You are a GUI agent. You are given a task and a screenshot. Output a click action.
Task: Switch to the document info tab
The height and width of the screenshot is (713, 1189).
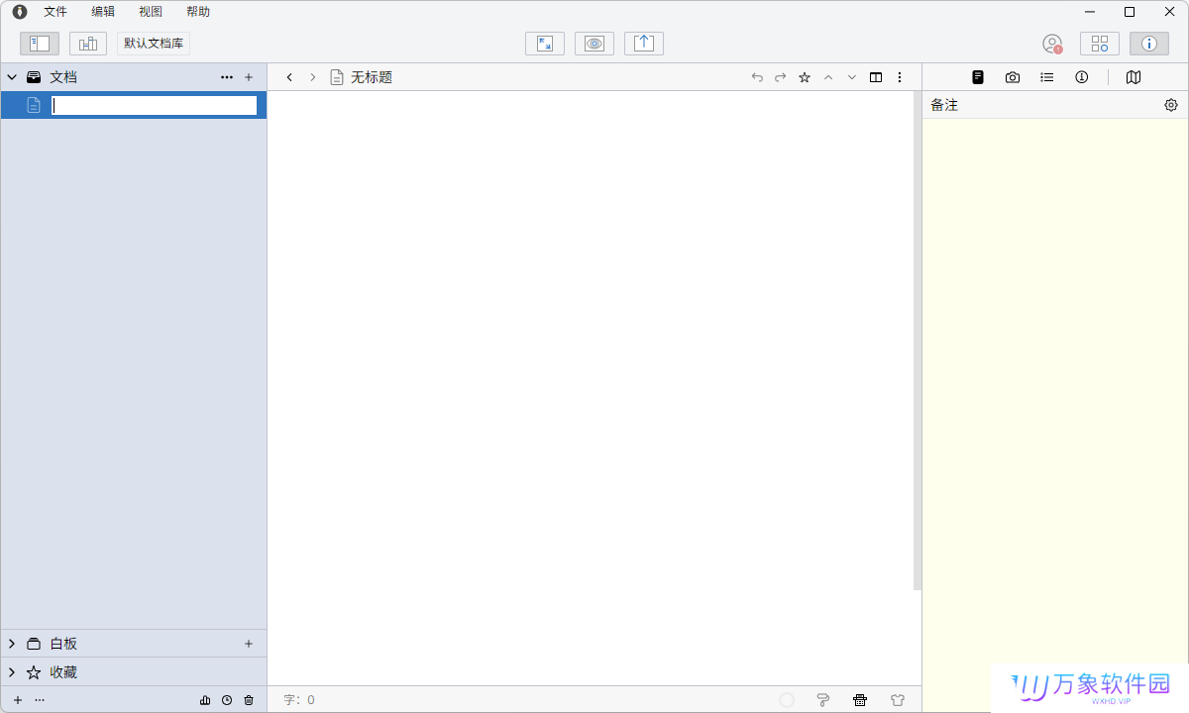1082,77
